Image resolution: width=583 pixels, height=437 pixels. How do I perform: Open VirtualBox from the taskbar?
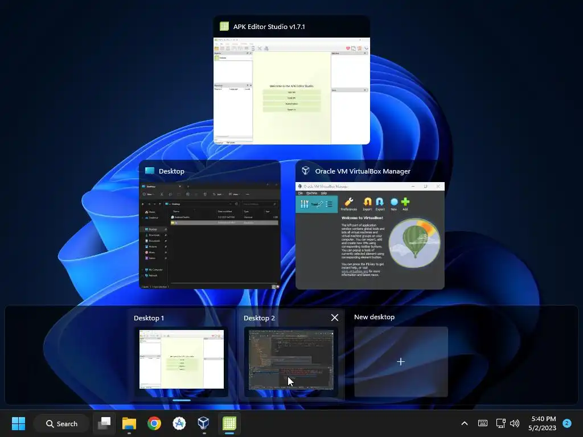(x=204, y=423)
